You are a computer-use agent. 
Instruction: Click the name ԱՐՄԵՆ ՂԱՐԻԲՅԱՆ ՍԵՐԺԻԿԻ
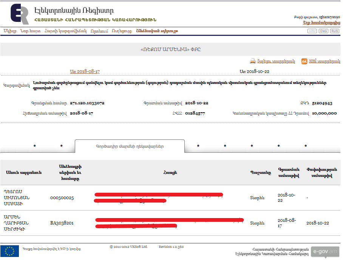tap(16, 223)
